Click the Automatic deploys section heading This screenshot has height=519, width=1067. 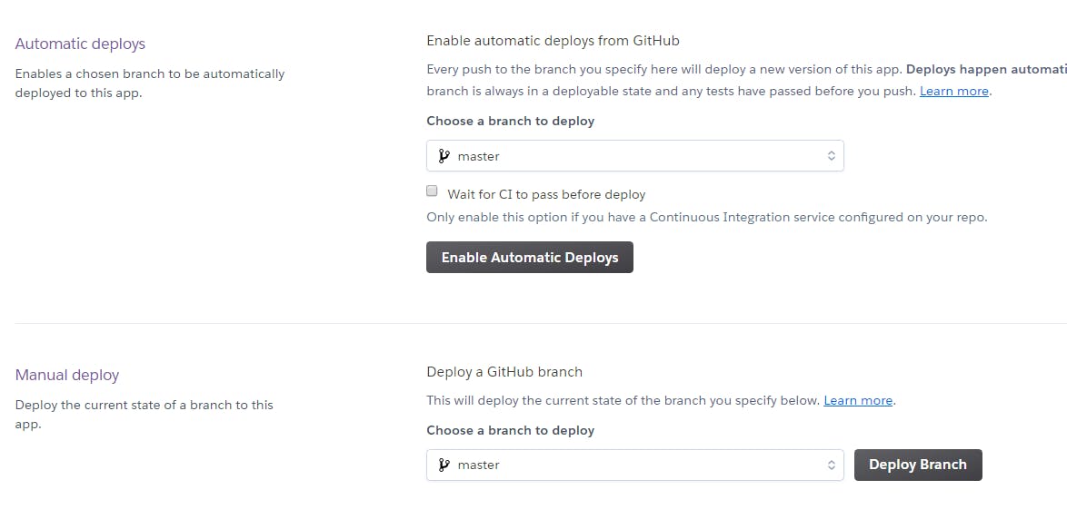point(80,44)
